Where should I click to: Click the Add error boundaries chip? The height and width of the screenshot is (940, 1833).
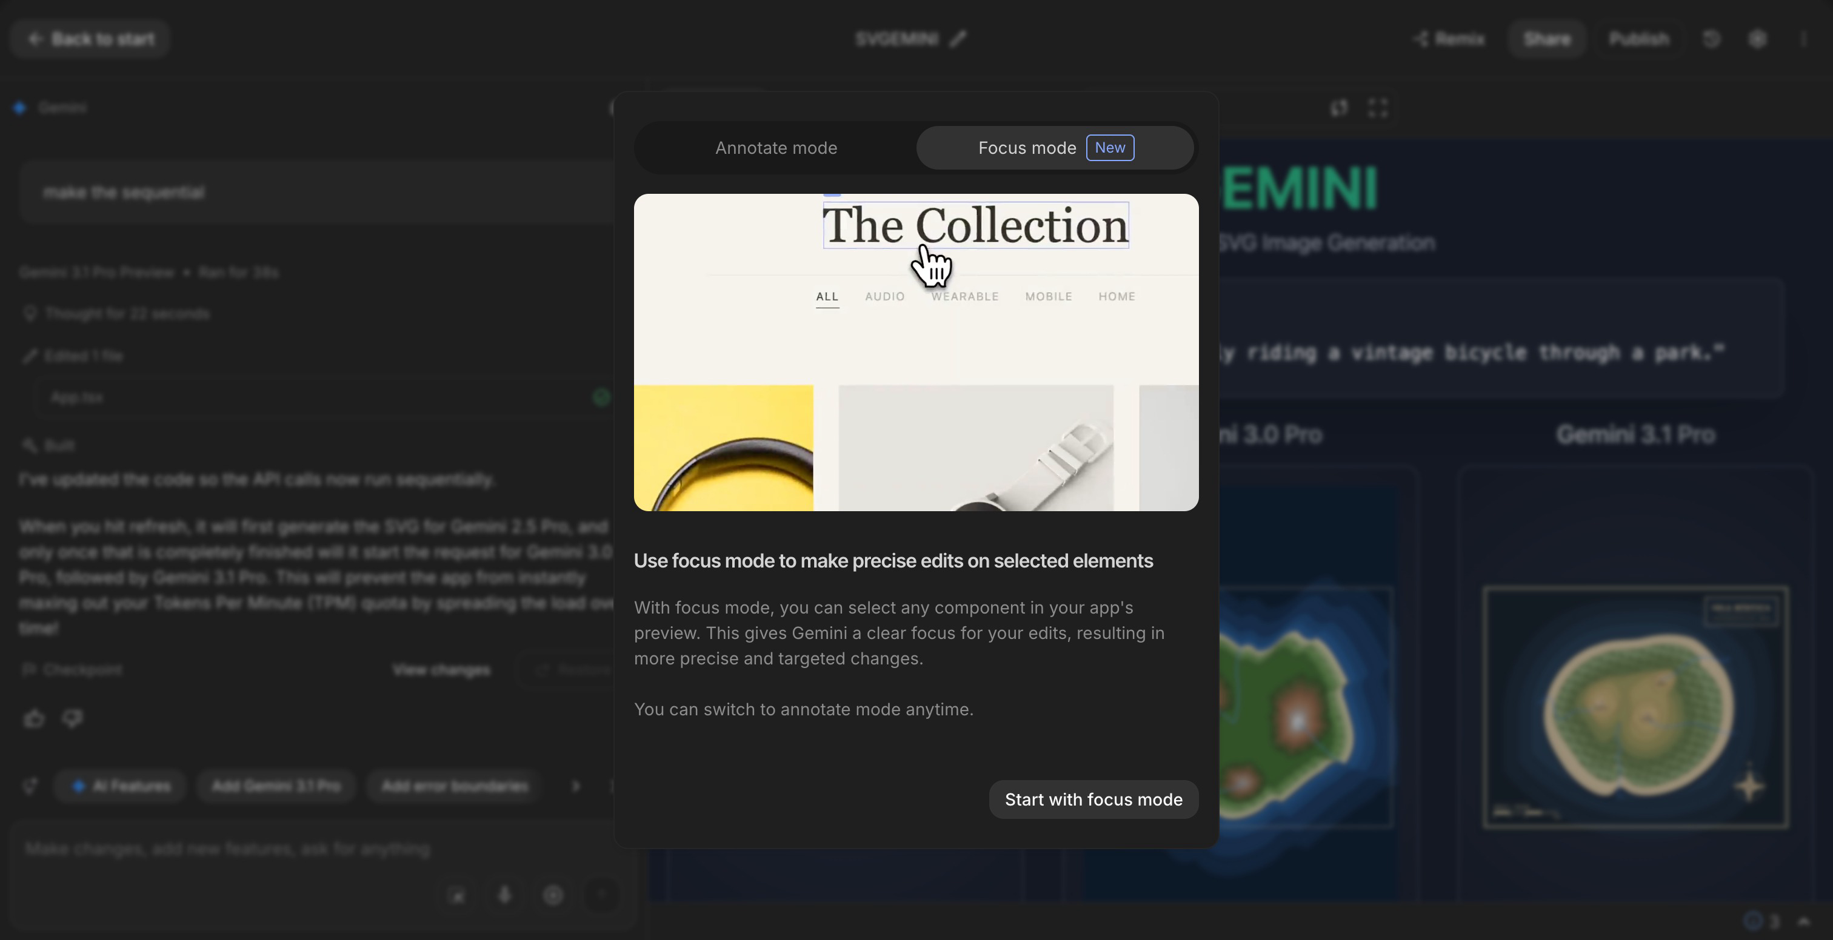tap(454, 786)
